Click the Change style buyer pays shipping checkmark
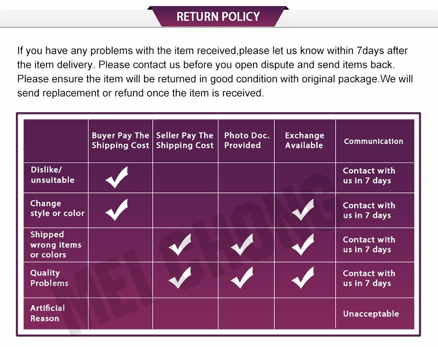The image size is (438, 347). pos(117,210)
